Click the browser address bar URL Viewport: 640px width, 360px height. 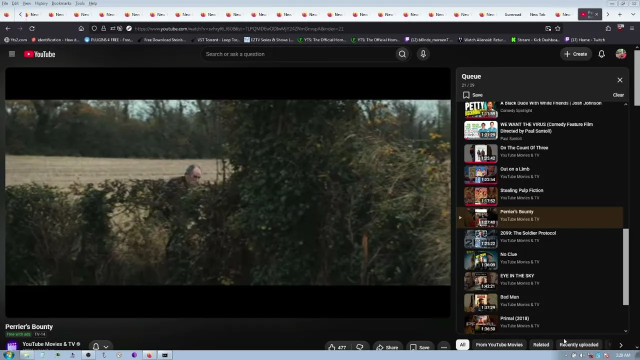(239, 28)
